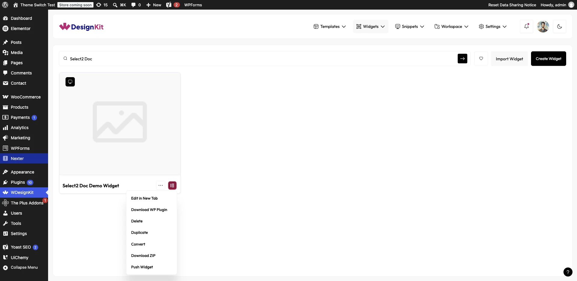Choose Download ZIP from the menu
The height and width of the screenshot is (281, 577).
[151, 256]
